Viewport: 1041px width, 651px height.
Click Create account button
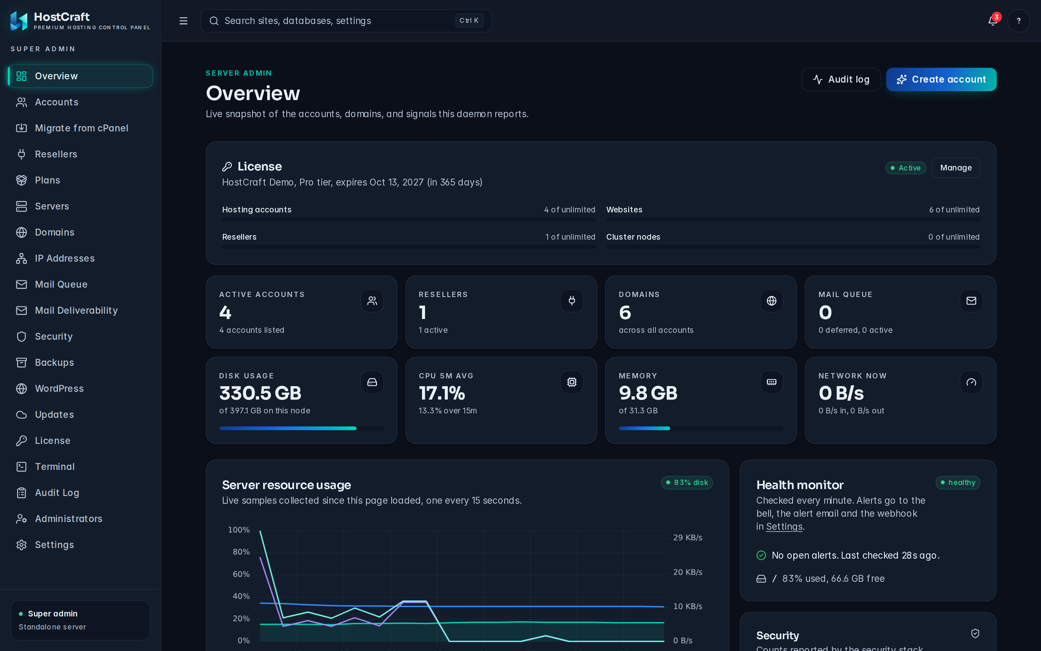[x=941, y=79]
